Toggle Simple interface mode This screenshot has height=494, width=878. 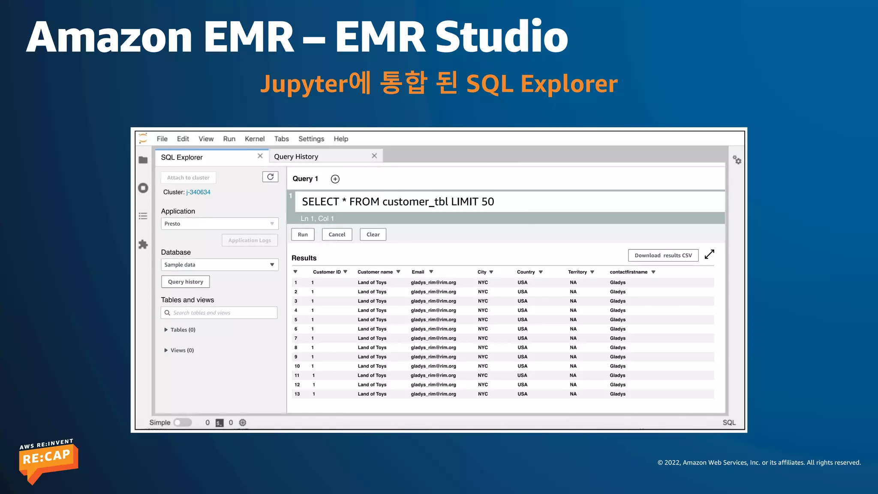click(182, 422)
